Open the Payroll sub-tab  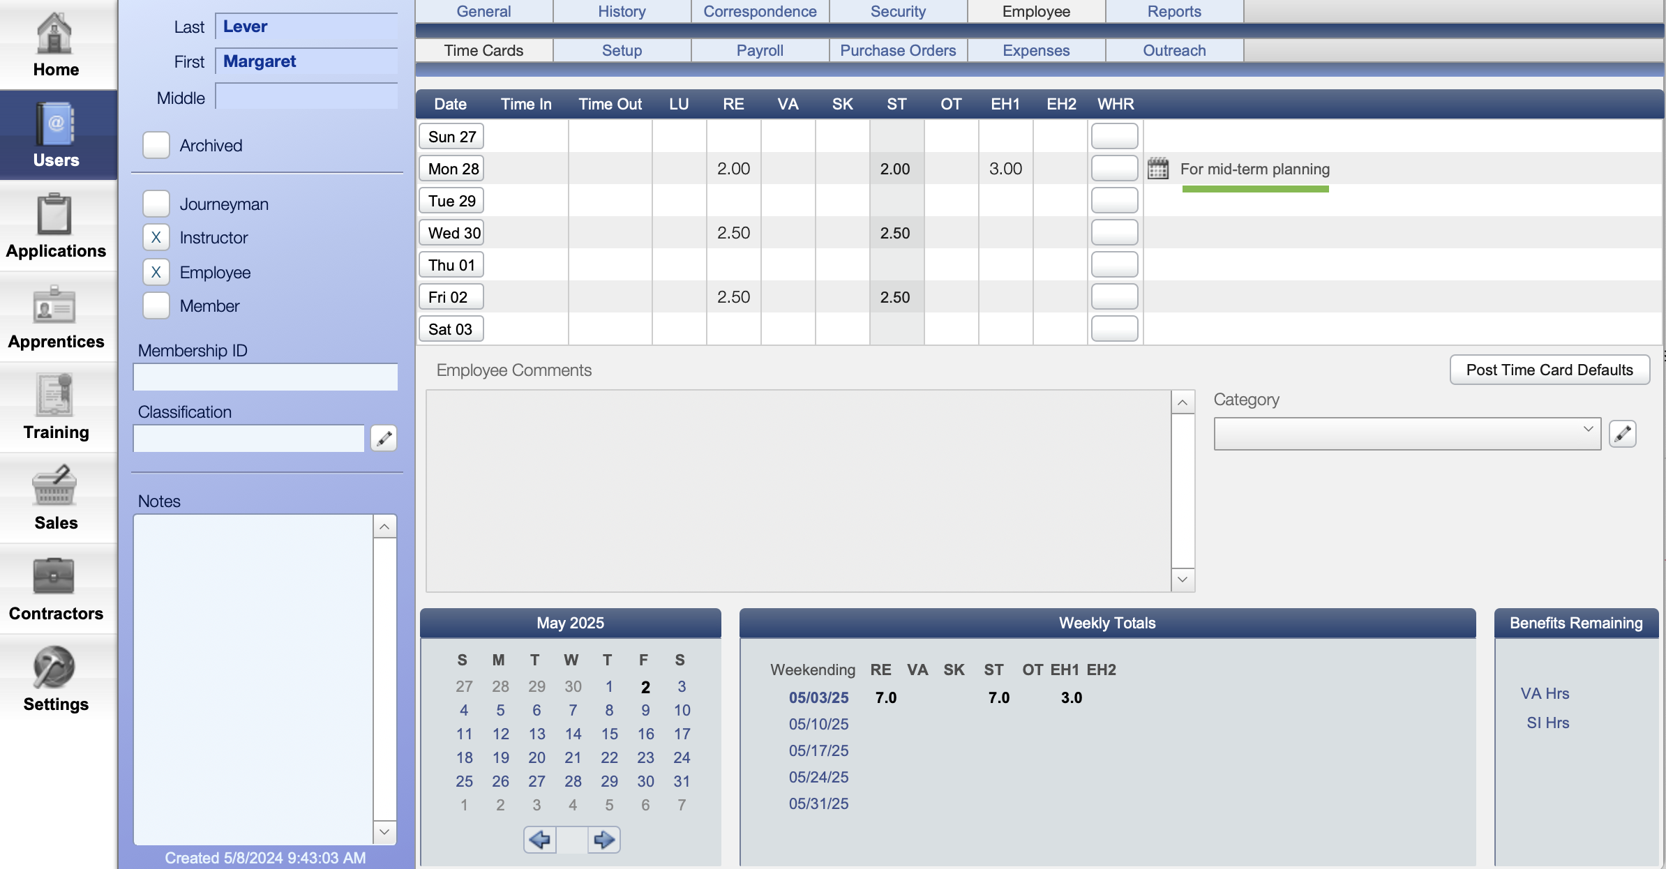click(760, 50)
